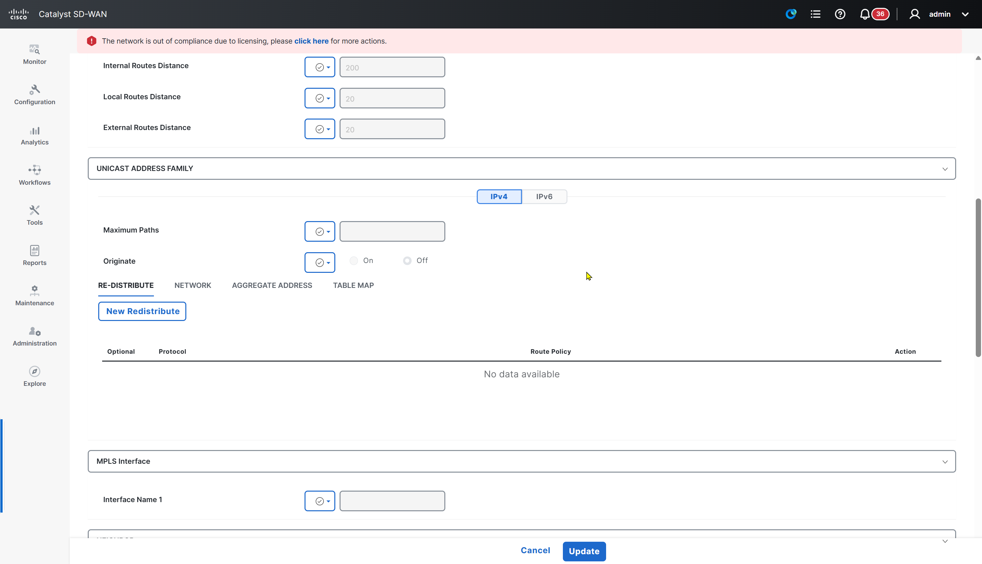This screenshot has height=564, width=982.
Task: Go to Analytics in the sidebar
Action: click(34, 135)
